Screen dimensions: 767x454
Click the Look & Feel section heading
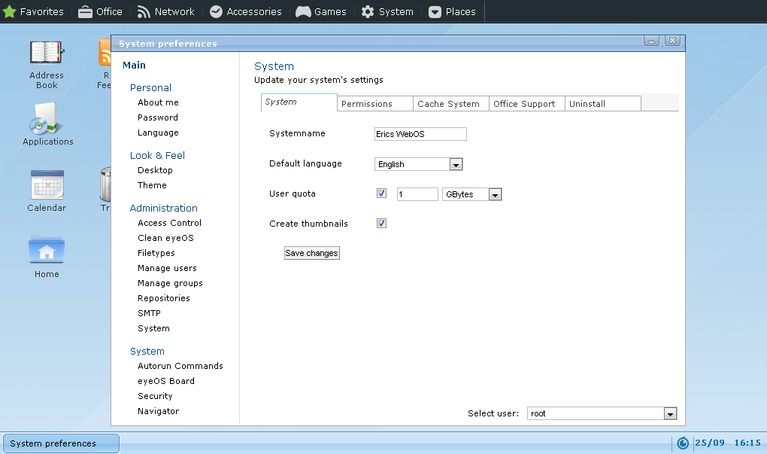pyautogui.click(x=157, y=155)
